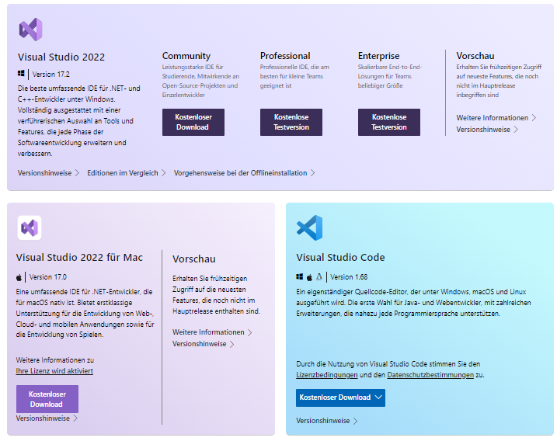557x441 pixels.
Task: Click the Windows icon beside Version 17.2
Action: click(x=21, y=74)
